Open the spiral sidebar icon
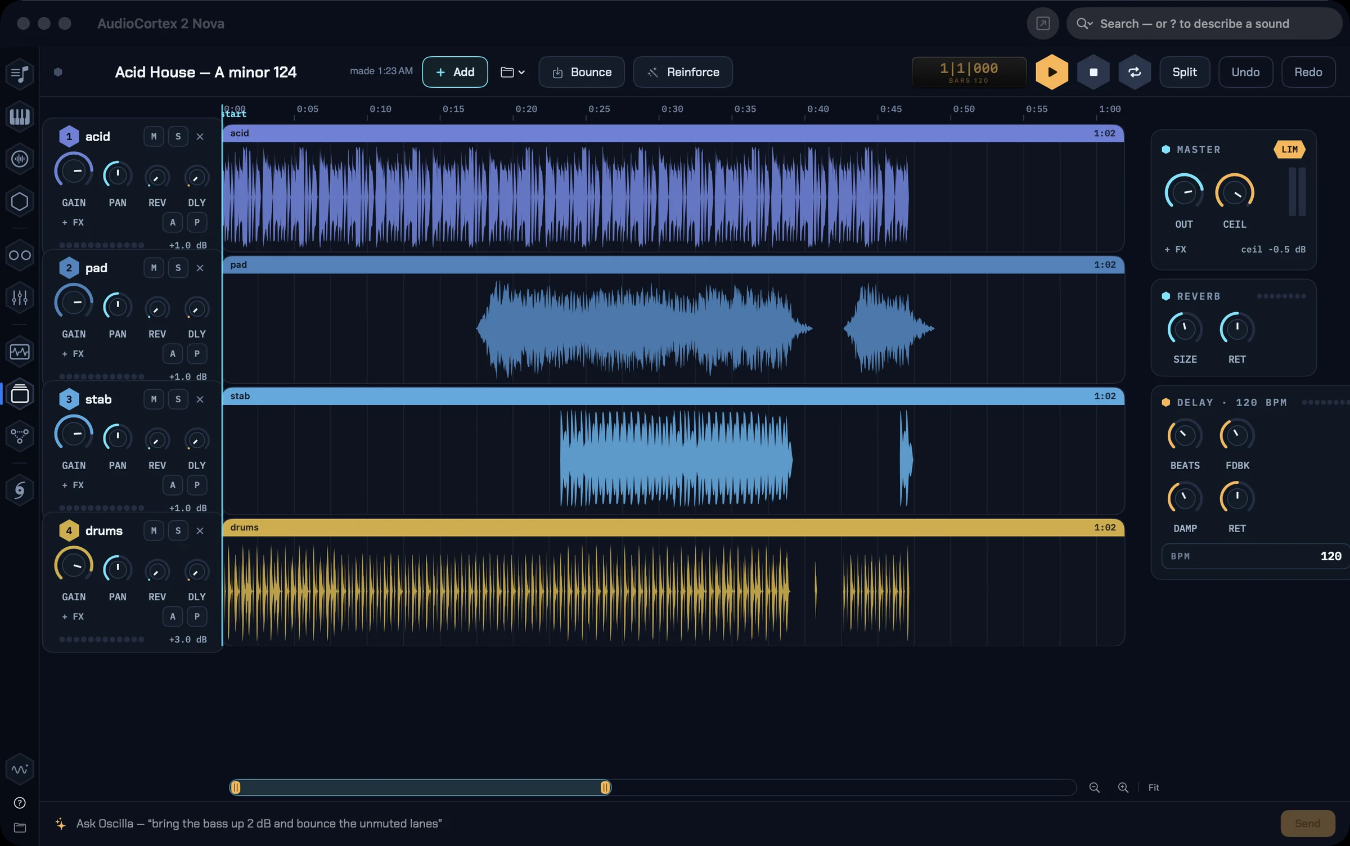This screenshot has width=1350, height=846. 20,490
